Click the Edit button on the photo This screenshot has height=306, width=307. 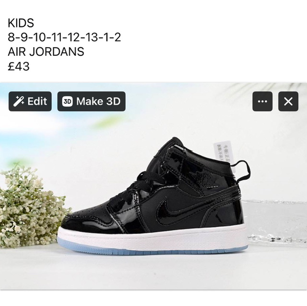click(x=30, y=101)
